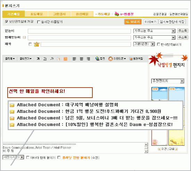The width and height of the screenshot is (191, 171).
Task: Apply bold formatting with the 가 button
Action: coord(38,59)
